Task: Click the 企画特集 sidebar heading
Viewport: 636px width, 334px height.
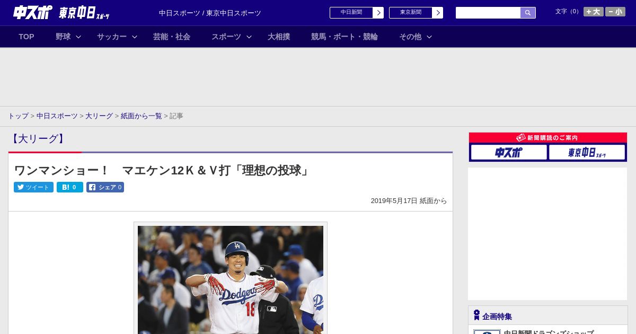Action: 497,317
